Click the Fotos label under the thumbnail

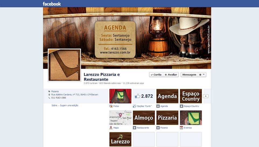point(116,106)
